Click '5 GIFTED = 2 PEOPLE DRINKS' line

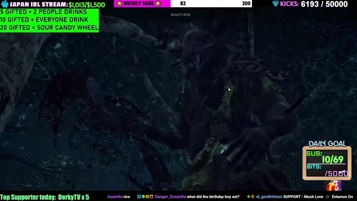tap(44, 12)
